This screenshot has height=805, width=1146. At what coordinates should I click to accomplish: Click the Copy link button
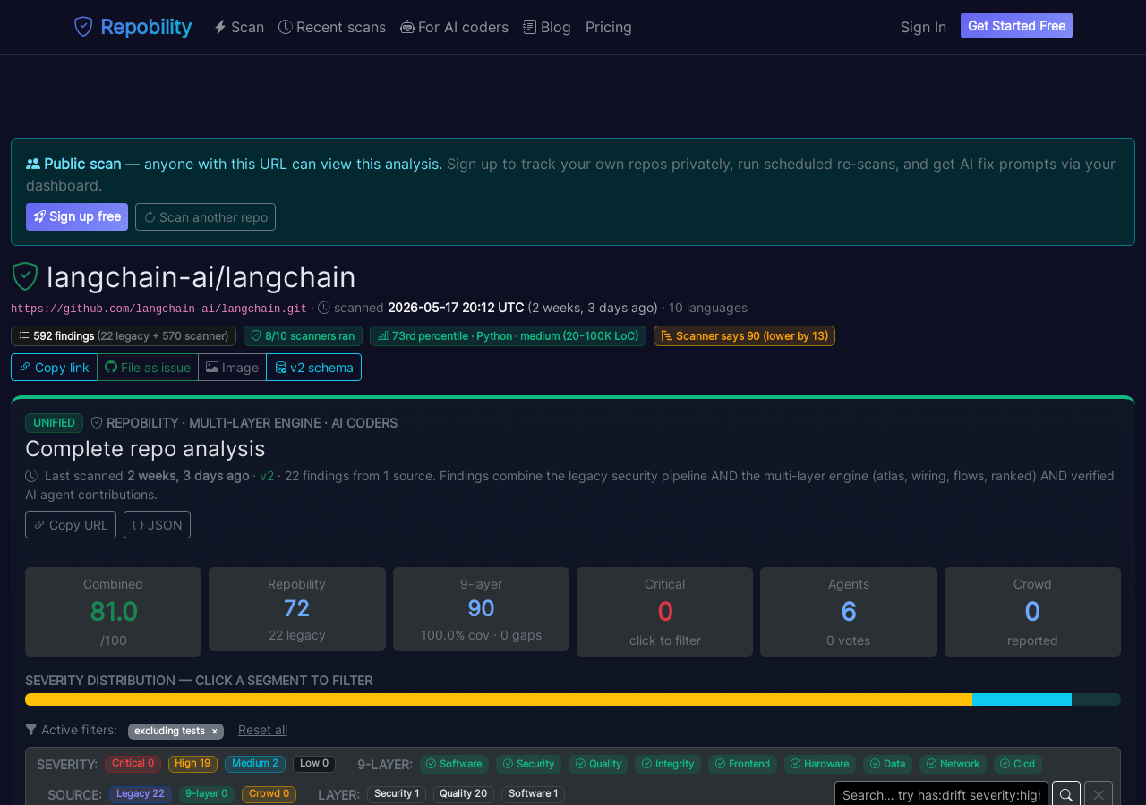(x=54, y=367)
